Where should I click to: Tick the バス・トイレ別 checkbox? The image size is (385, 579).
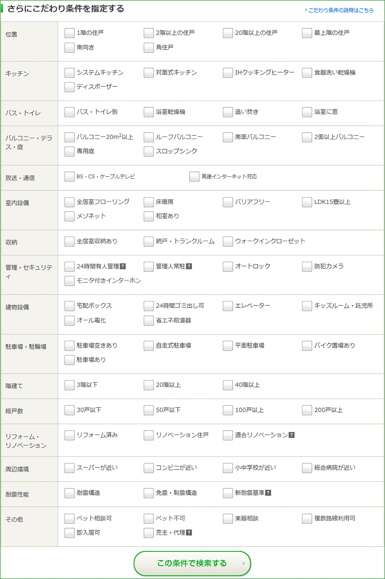coord(69,112)
